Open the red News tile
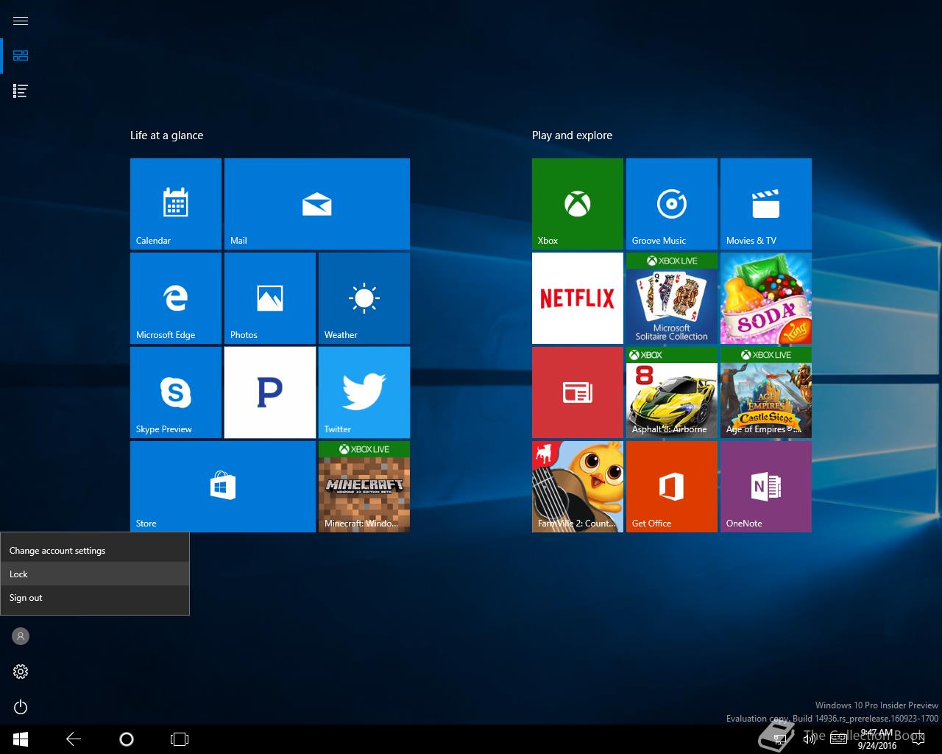Image resolution: width=942 pixels, height=754 pixels. pyautogui.click(x=578, y=392)
